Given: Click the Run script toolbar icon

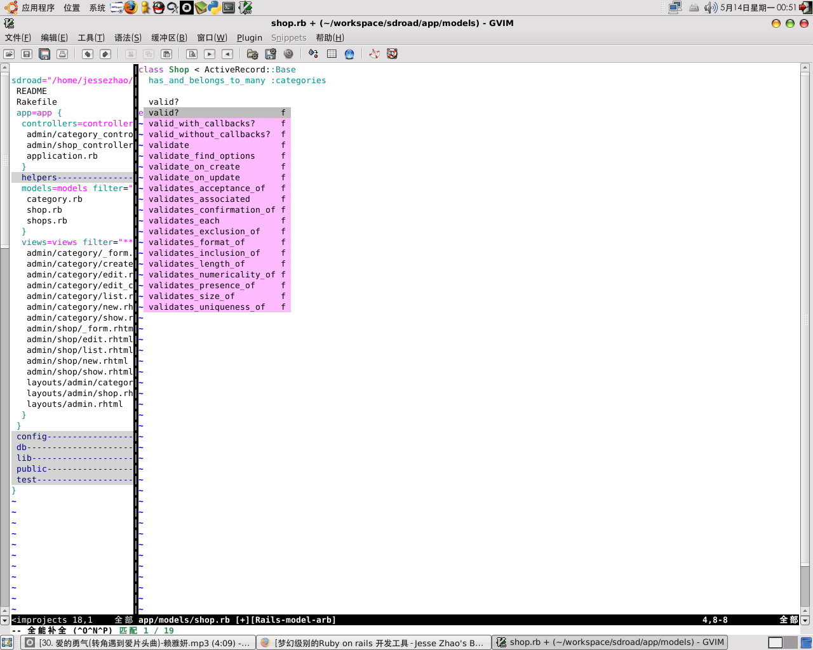Looking at the screenshot, I should coord(288,54).
